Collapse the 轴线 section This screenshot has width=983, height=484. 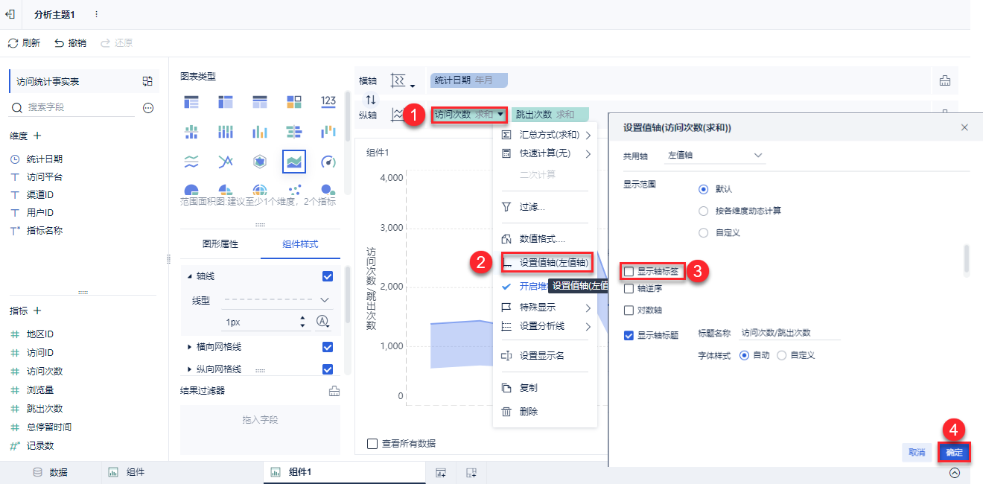(x=190, y=276)
